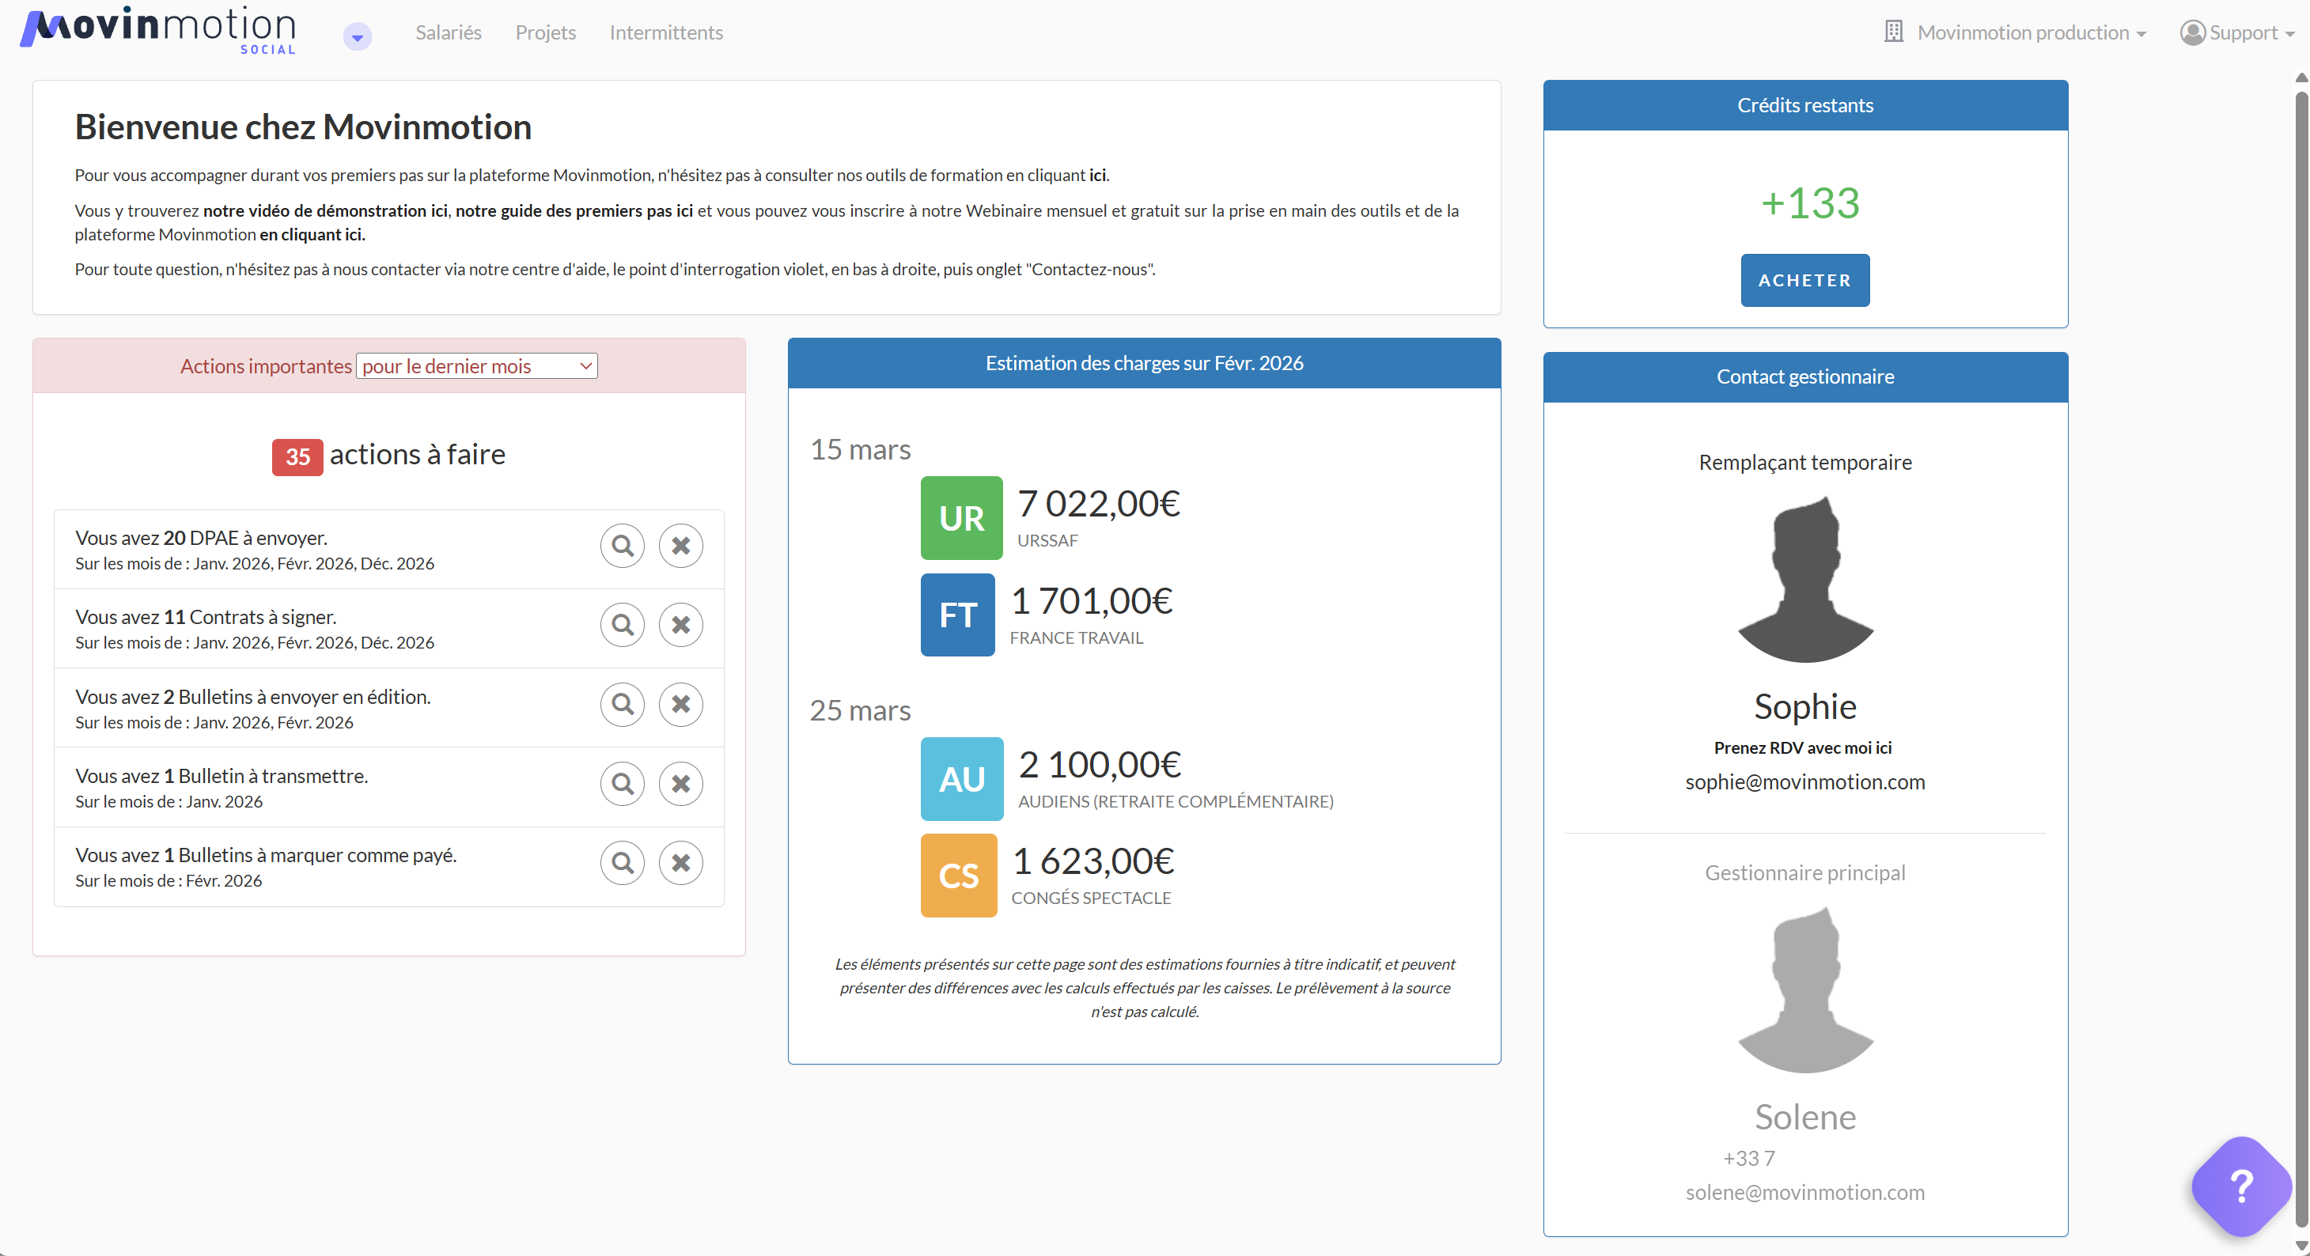Dismiss the Bulletin à transmettre action

point(680,784)
